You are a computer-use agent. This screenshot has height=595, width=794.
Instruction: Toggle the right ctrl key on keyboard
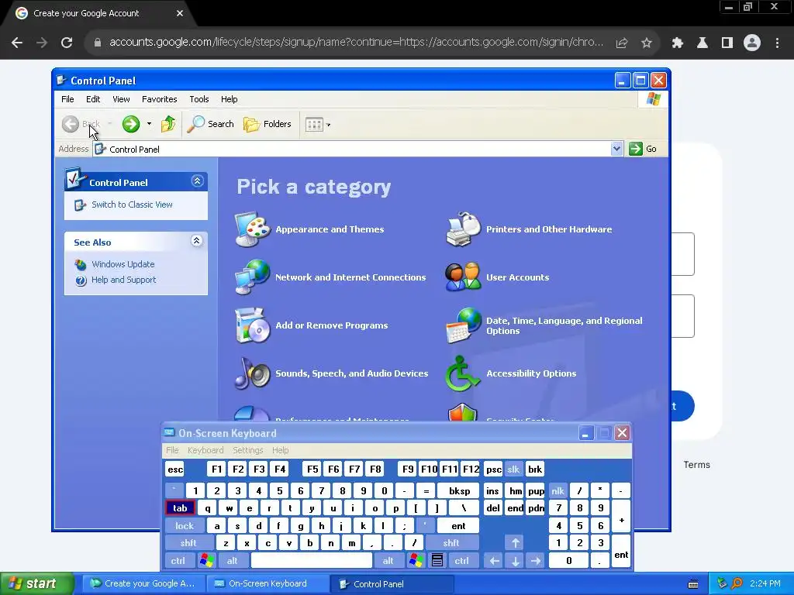tap(461, 561)
